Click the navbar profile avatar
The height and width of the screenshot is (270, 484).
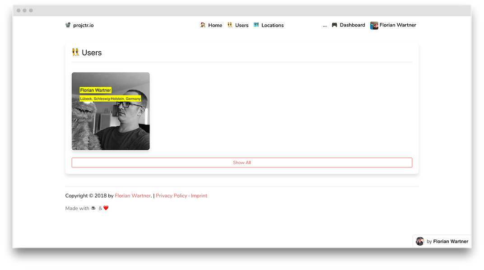pyautogui.click(x=374, y=26)
